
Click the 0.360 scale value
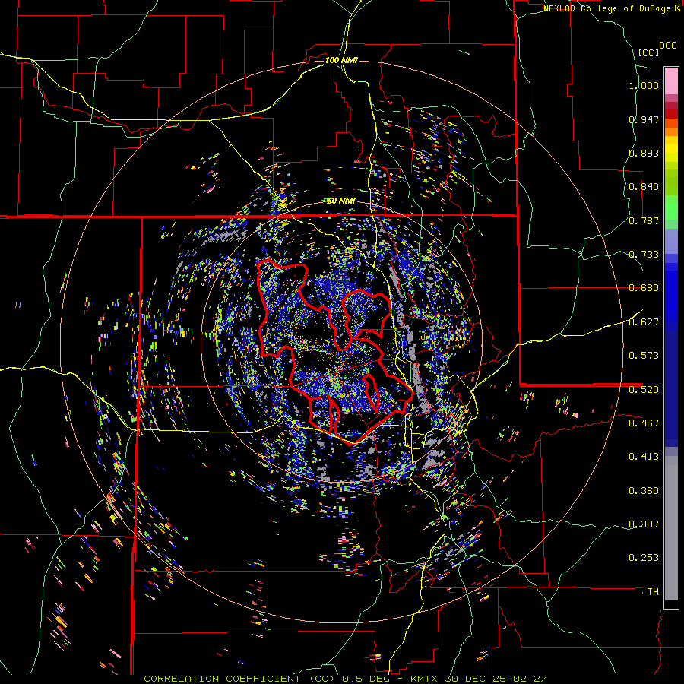coord(644,491)
